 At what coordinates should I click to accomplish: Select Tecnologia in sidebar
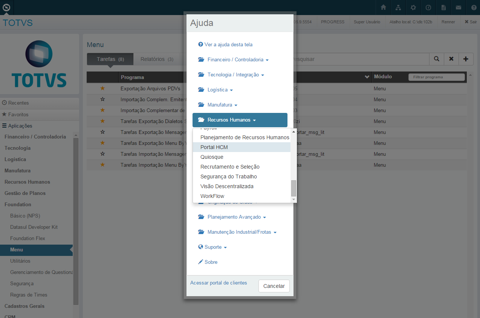point(17,148)
